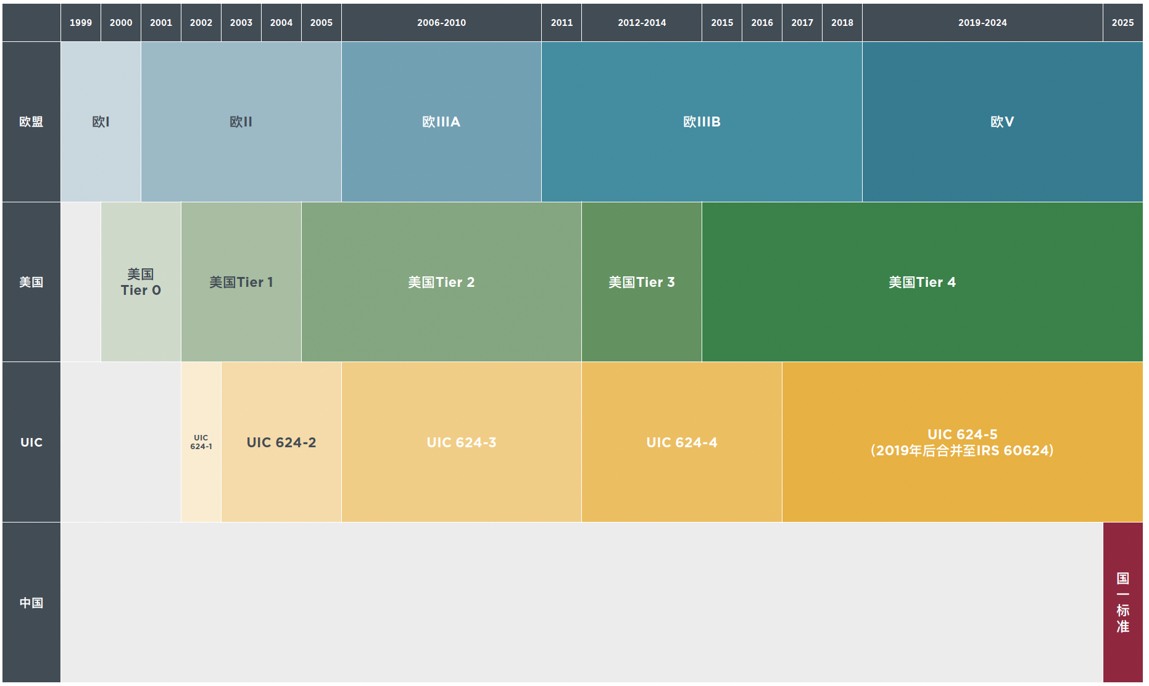
Task: Select the UIC 624-4 block
Action: [681, 442]
